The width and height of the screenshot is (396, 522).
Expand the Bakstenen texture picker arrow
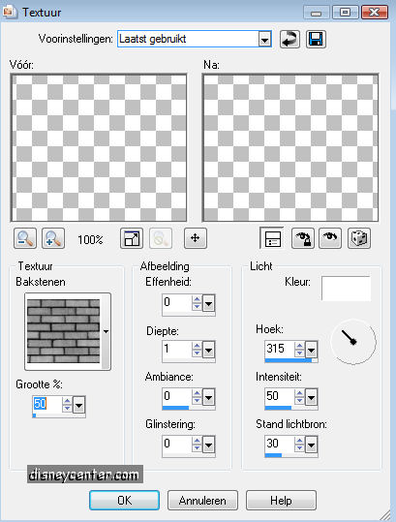107,331
